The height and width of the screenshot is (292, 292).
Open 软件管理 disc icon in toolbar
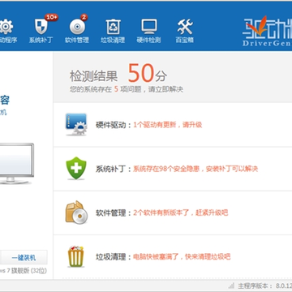tap(77, 27)
